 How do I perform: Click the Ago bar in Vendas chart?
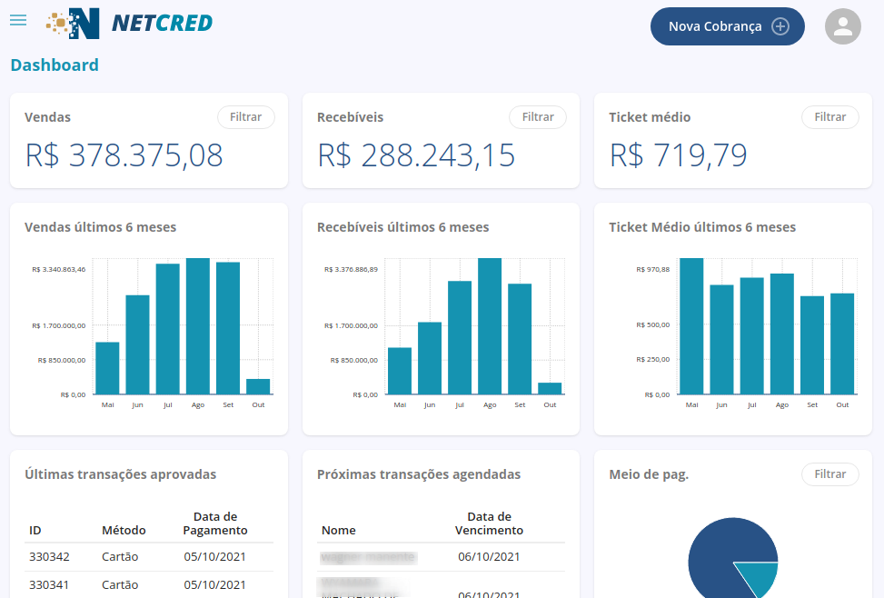(x=198, y=326)
